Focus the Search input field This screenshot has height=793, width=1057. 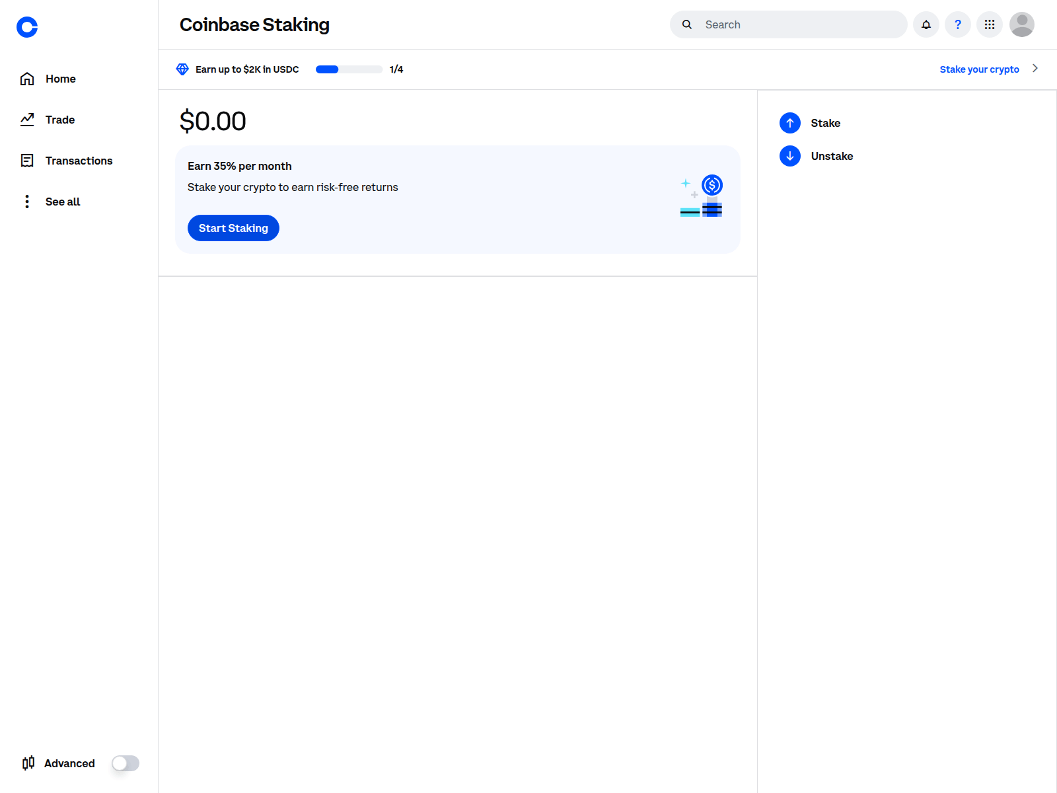pyautogui.click(x=801, y=24)
